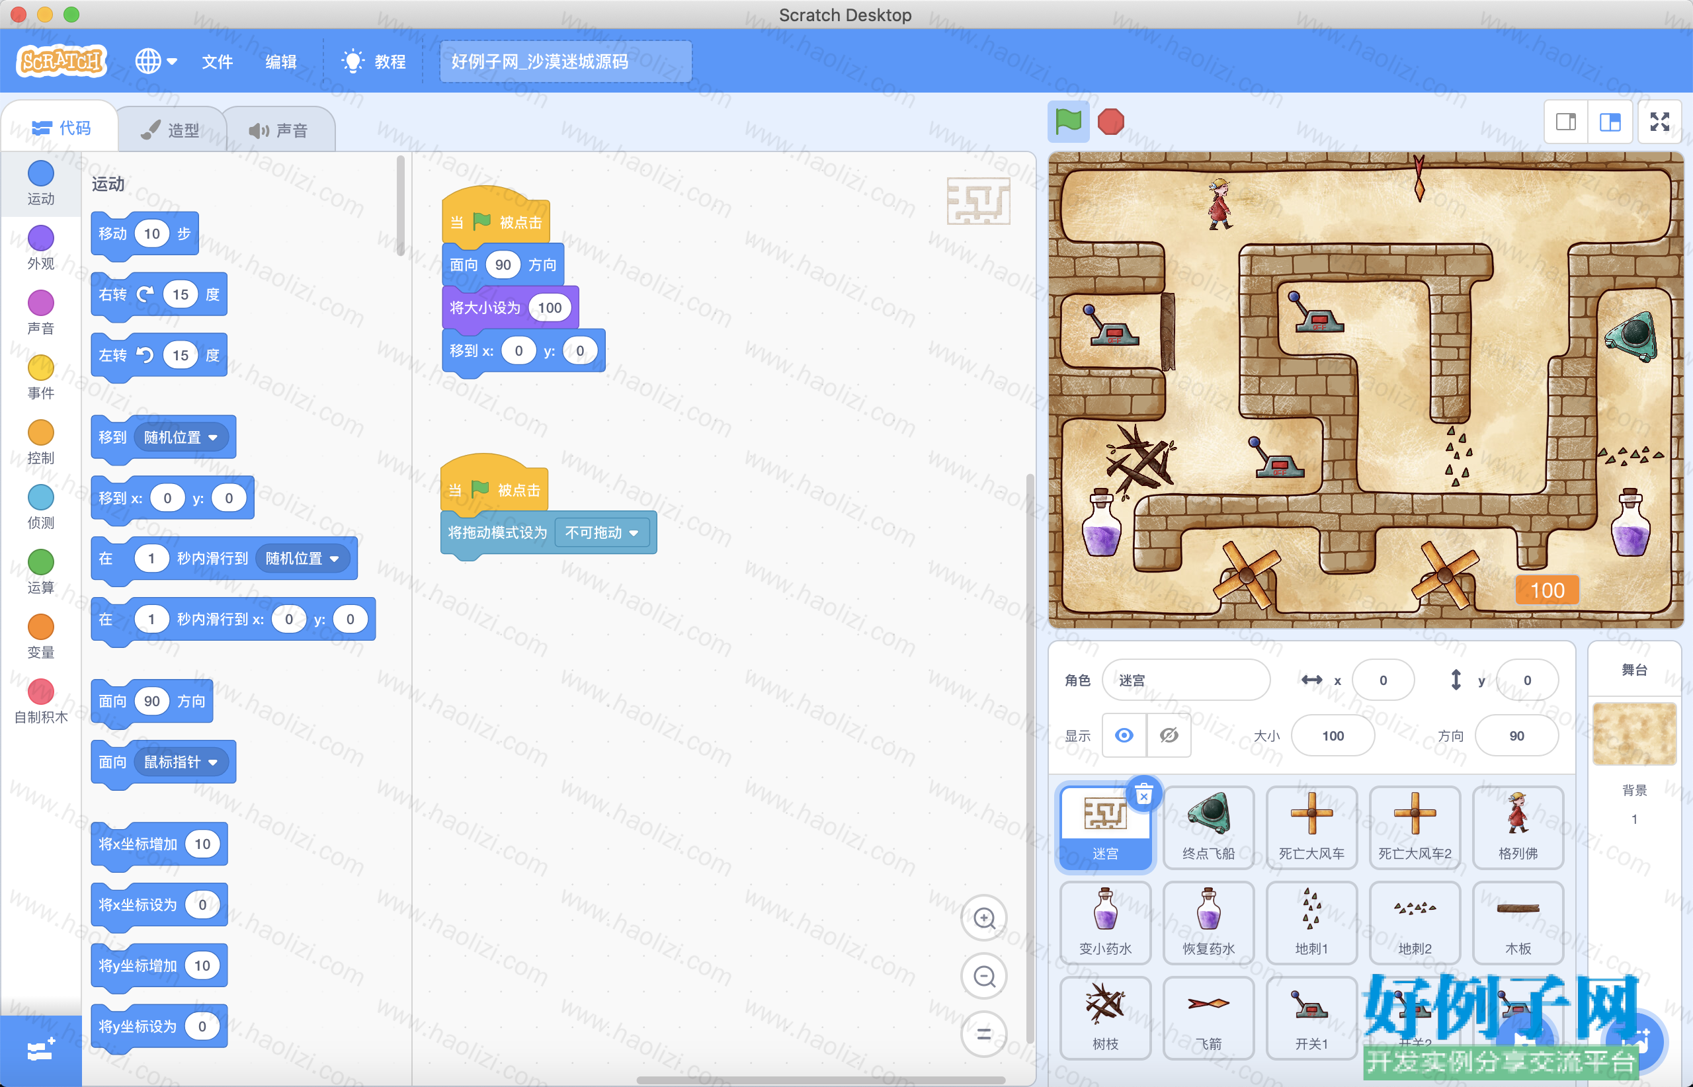Select the 格列佛 sprite
Screen dimensions: 1693x1087
click(1517, 828)
